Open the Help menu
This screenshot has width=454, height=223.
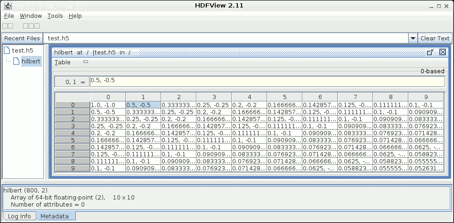coord(75,15)
